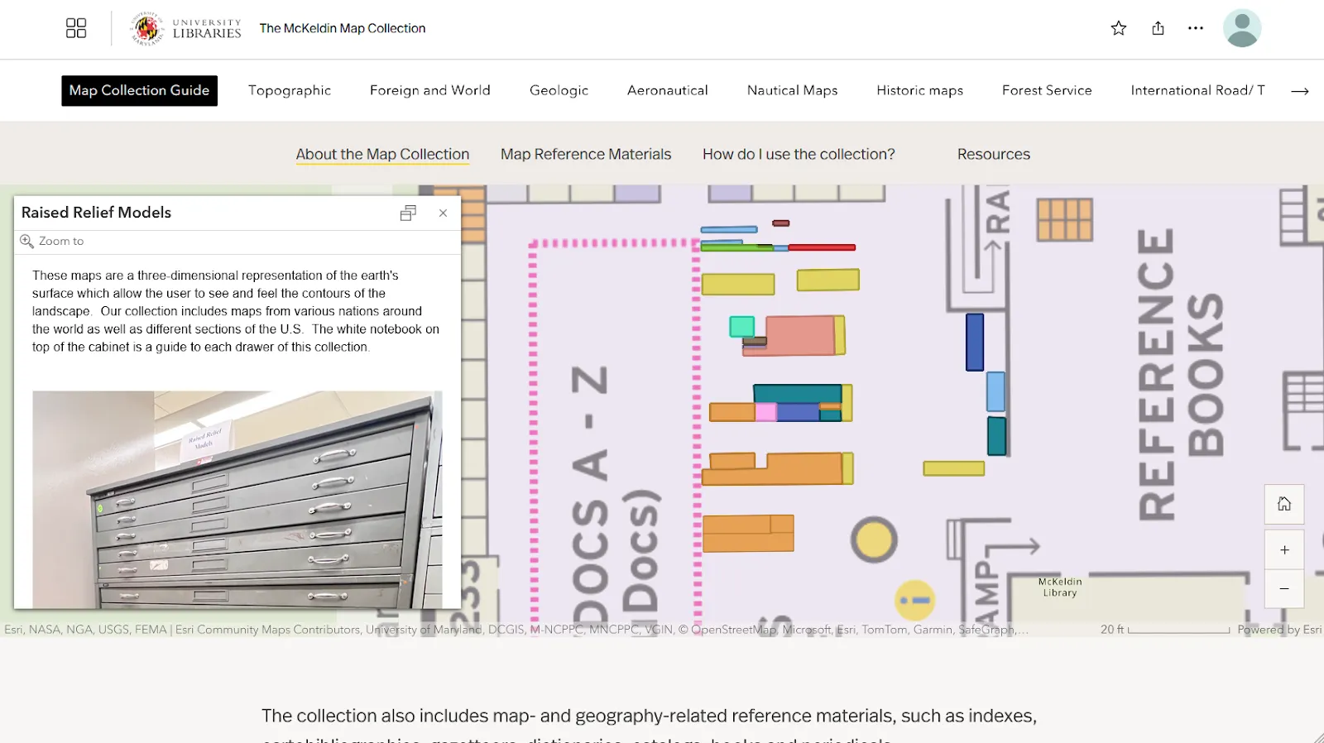Jump to How do I use the collection?
Screen dimensions: 1324x743
click(x=799, y=155)
